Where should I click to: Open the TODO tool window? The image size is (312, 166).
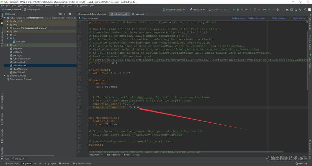pyautogui.click(x=38, y=163)
